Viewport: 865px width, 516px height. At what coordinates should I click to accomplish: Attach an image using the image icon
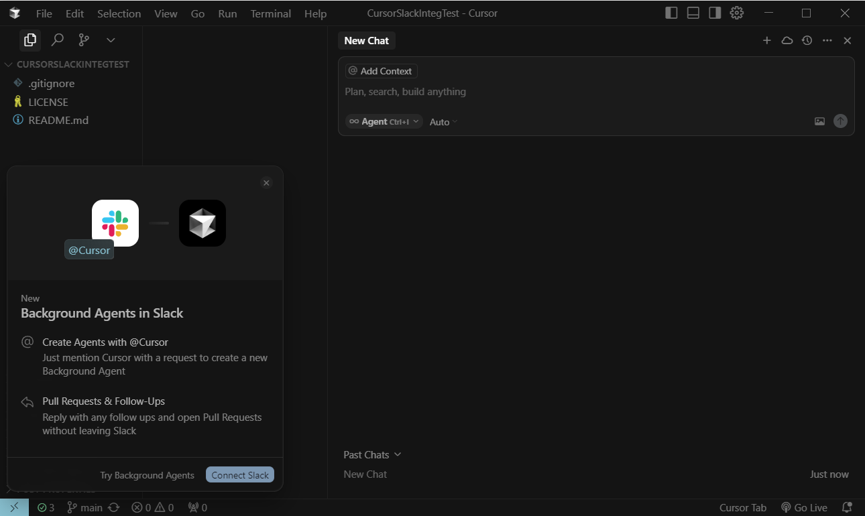[819, 121]
